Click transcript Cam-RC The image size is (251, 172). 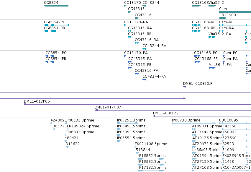pos(235,25)
